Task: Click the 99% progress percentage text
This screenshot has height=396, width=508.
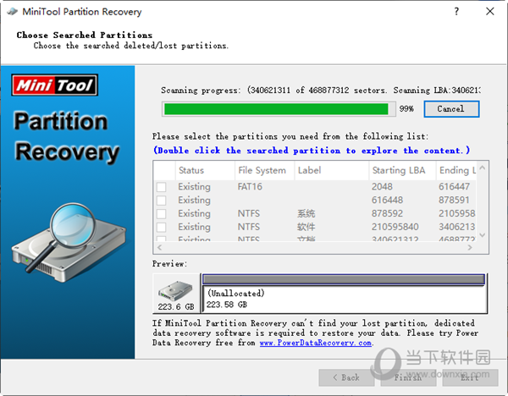Action: [x=406, y=109]
